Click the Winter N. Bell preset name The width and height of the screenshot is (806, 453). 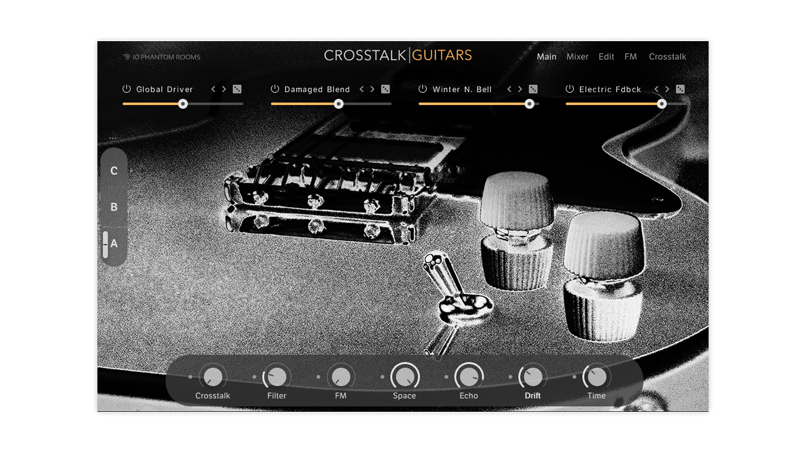click(x=462, y=89)
